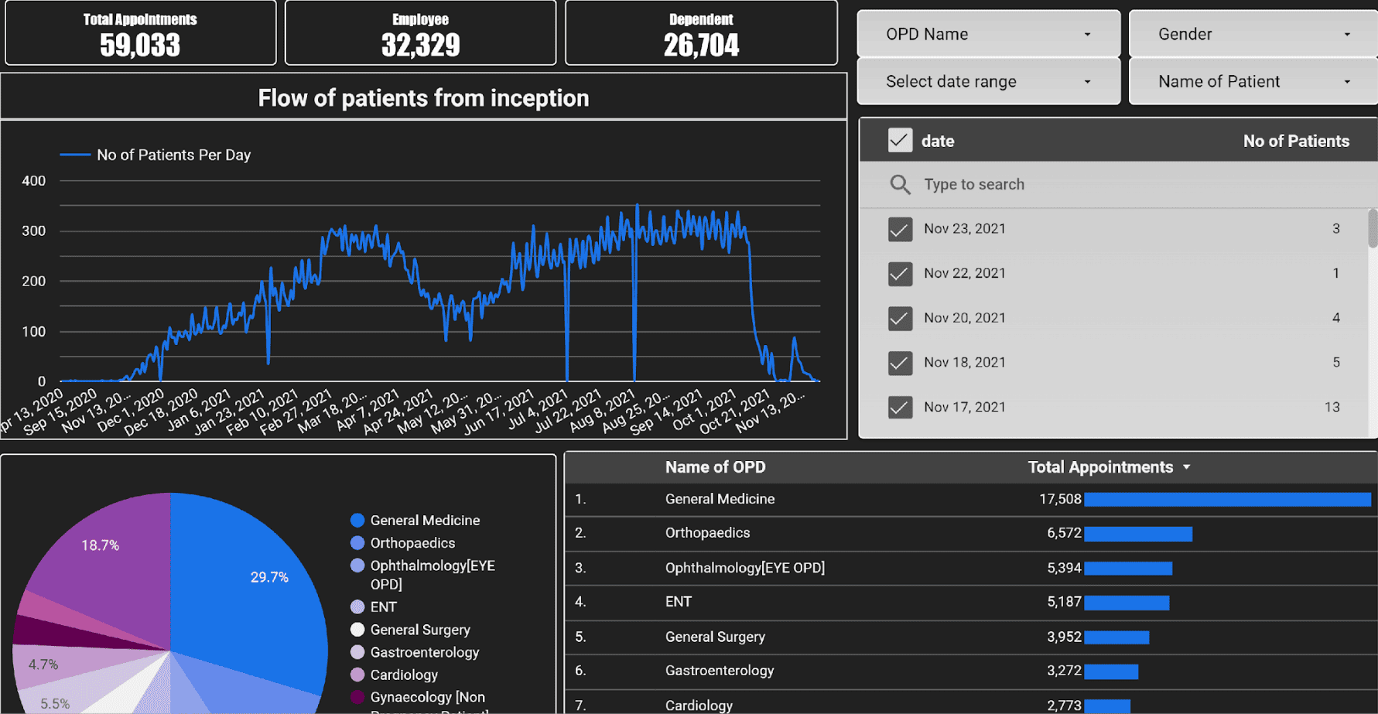Click the Total Appointments column header
This screenshot has width=1378, height=714.
point(1100,467)
